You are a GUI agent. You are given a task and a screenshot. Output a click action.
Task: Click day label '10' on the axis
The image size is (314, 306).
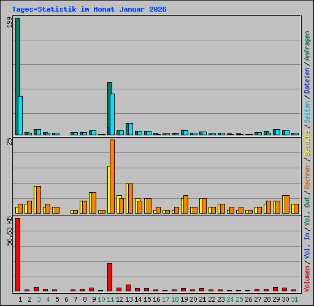click(101, 299)
